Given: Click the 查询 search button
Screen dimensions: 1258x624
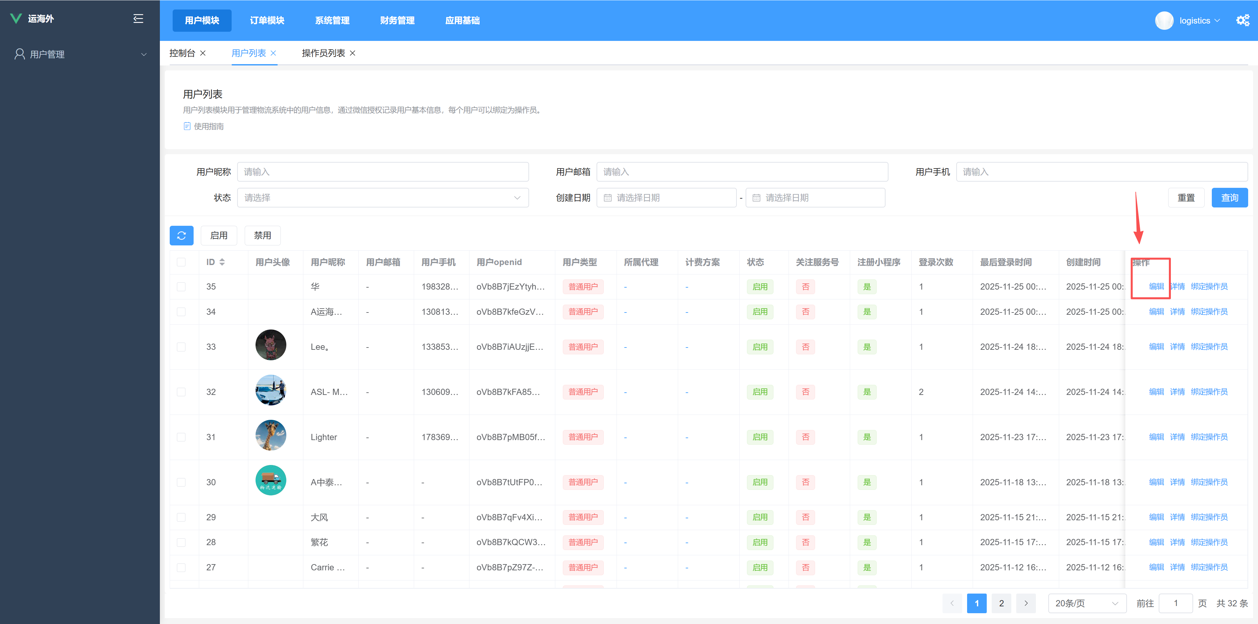Looking at the screenshot, I should point(1229,198).
